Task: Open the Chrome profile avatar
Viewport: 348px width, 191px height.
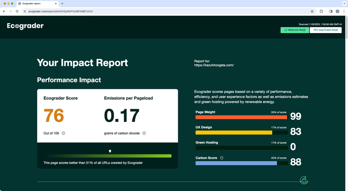Action: tap(338, 11)
